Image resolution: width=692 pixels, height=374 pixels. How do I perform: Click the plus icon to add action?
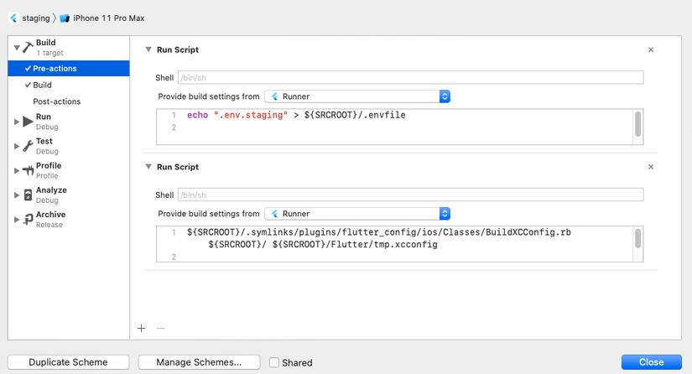pyautogui.click(x=141, y=329)
